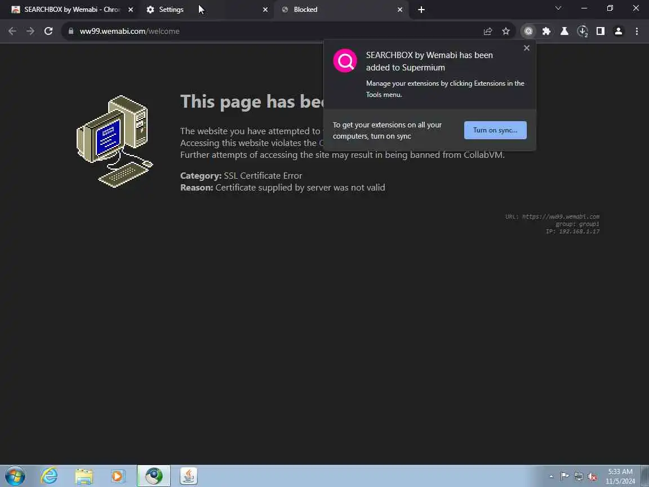Image resolution: width=649 pixels, height=487 pixels.
Task: Open the profile avatar menu
Action: coord(619,31)
